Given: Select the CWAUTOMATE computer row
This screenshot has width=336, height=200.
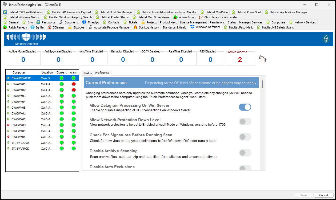Looking at the screenshot, I should point(42,78).
